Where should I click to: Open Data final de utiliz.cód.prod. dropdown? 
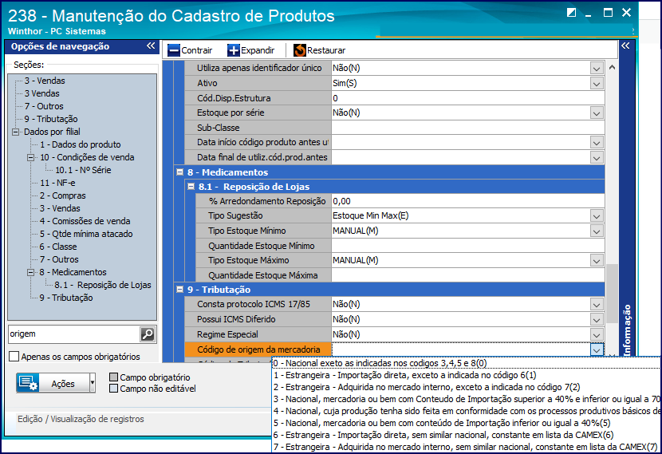[x=596, y=157]
